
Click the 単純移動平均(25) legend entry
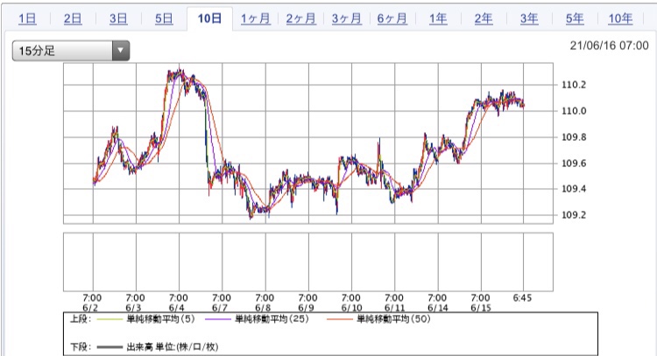click(257, 319)
